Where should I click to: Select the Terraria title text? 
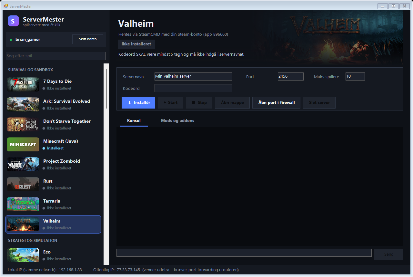(x=52, y=201)
